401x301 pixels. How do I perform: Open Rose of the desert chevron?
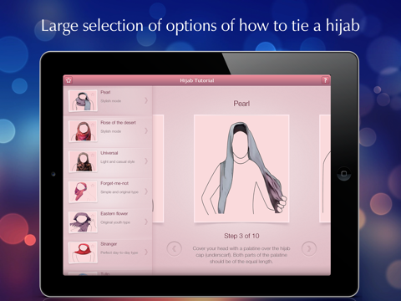pyautogui.click(x=146, y=130)
